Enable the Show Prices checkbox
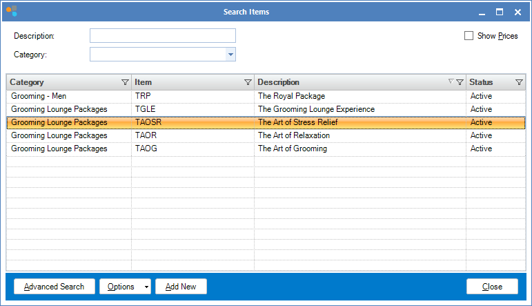 tap(469, 36)
